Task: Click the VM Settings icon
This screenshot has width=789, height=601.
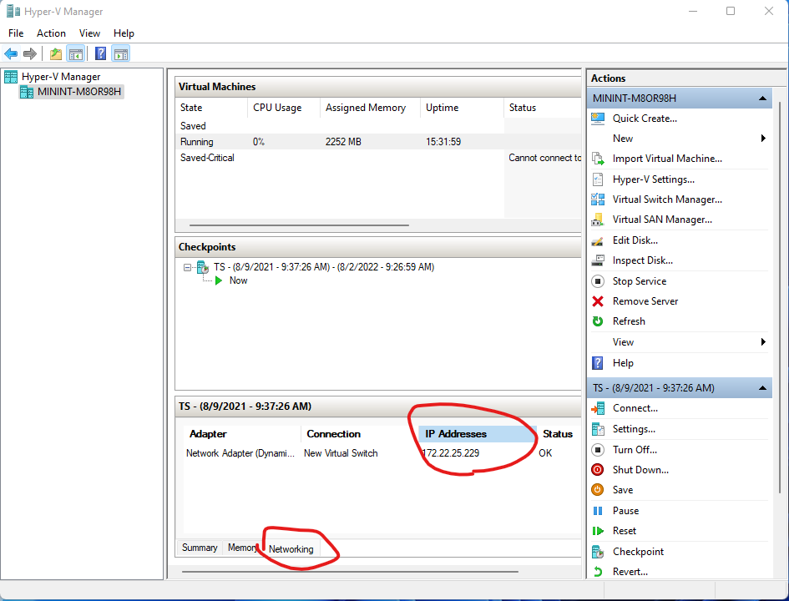Action: (x=598, y=429)
